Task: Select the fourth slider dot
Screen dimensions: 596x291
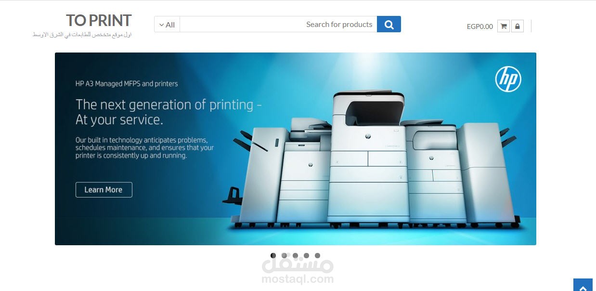Action: point(306,255)
